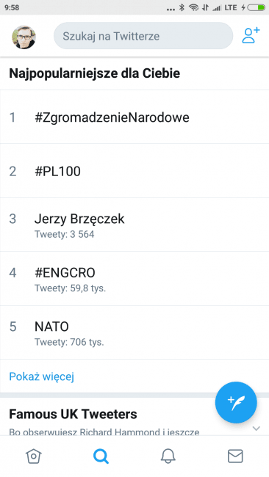Open the #ZgromadzenieNarodowe trend
Viewport: 269px width, 477px height.
(x=134, y=117)
